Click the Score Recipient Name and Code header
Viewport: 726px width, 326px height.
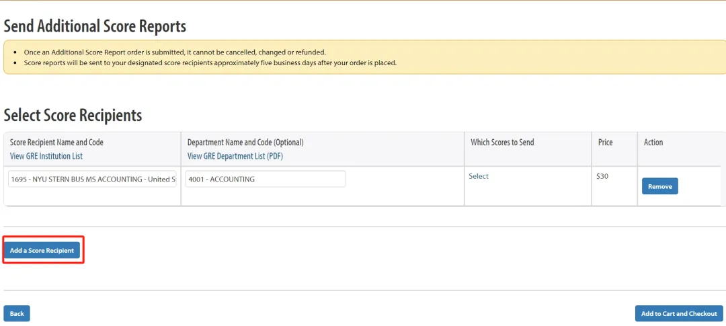tap(56, 142)
